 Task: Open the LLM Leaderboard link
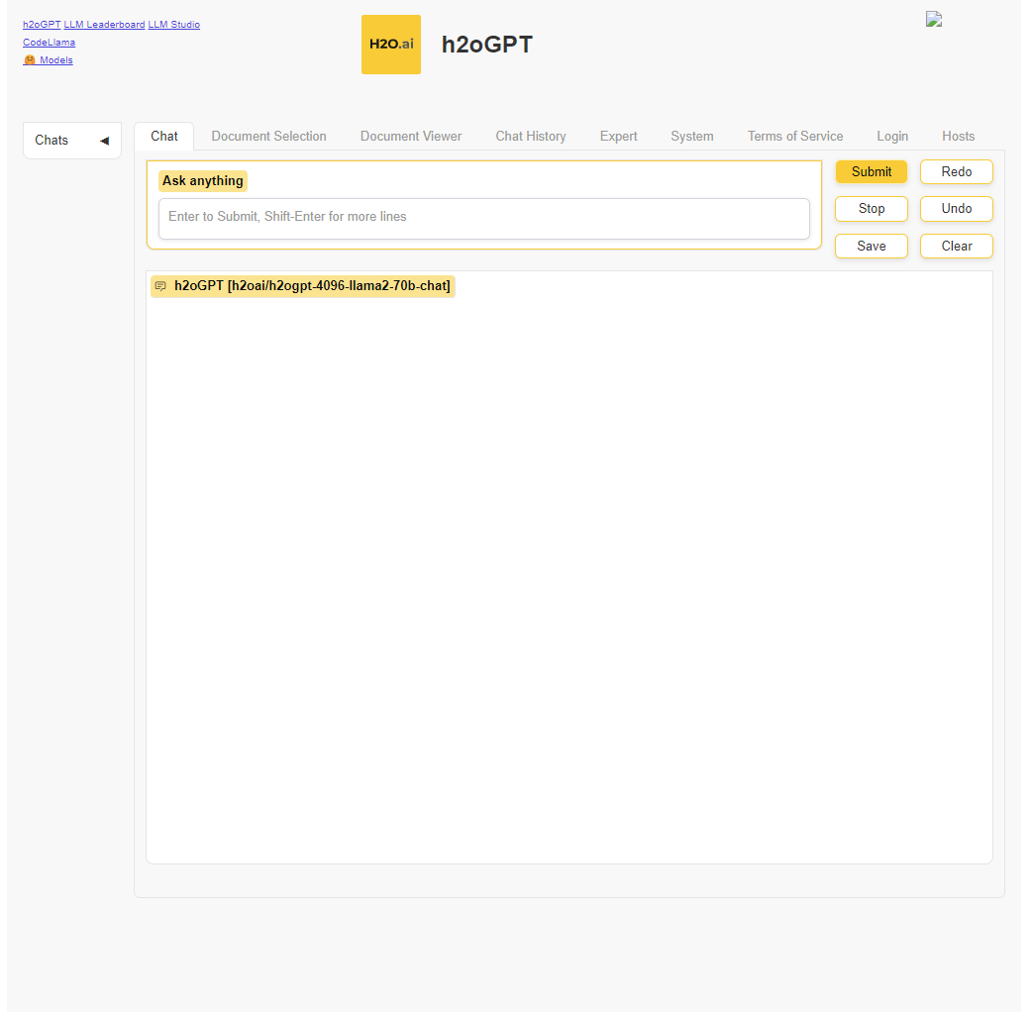[104, 25]
